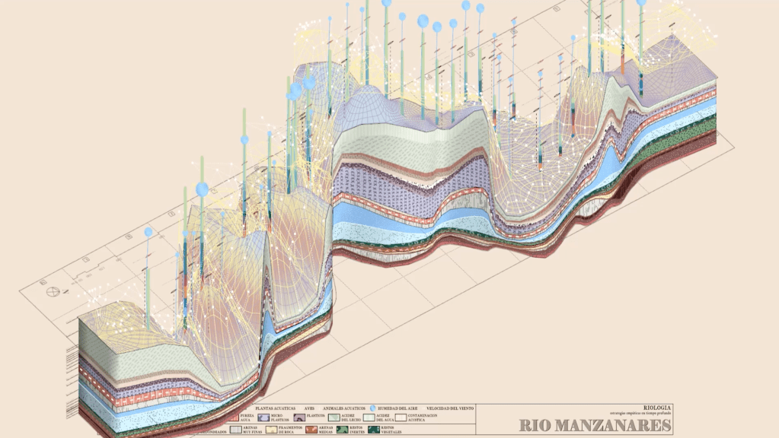Image resolution: width=779 pixels, height=438 pixels.
Task: Click the MICRO PLASTICOS legend text
Action: [x=279, y=417]
